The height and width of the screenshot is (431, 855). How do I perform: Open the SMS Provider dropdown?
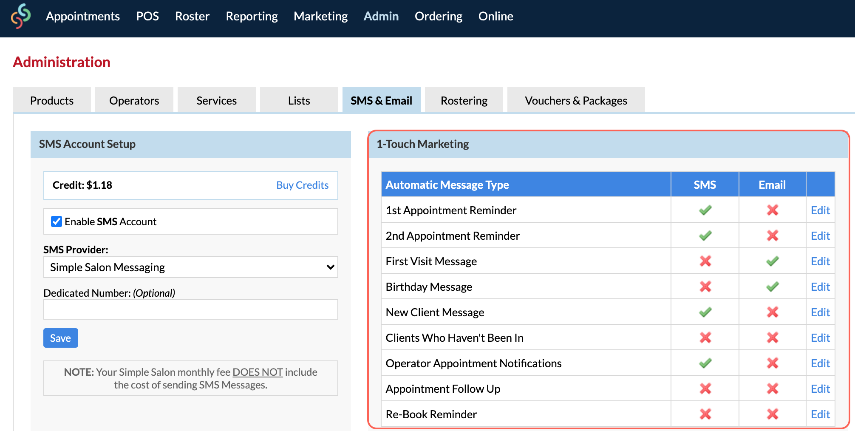coord(191,267)
